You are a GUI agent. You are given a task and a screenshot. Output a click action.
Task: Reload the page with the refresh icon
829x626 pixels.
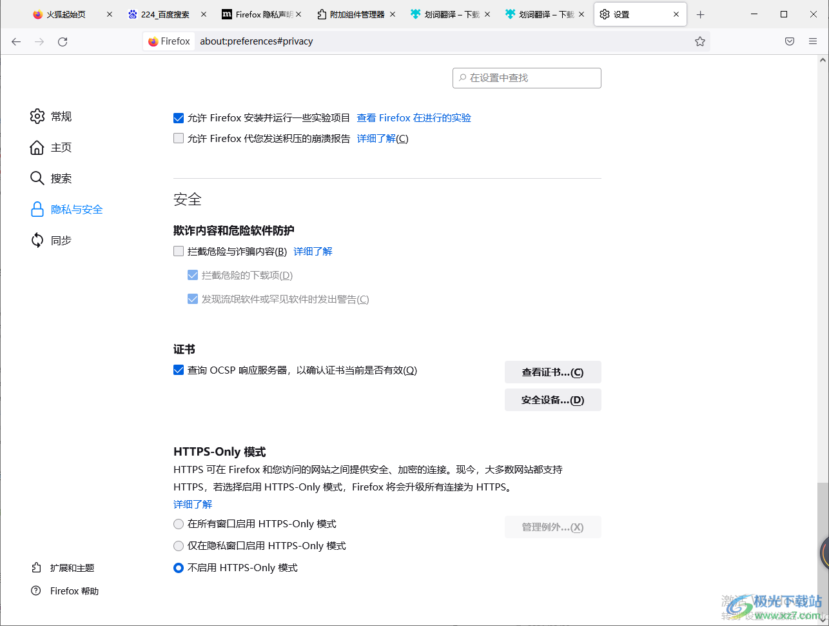63,41
